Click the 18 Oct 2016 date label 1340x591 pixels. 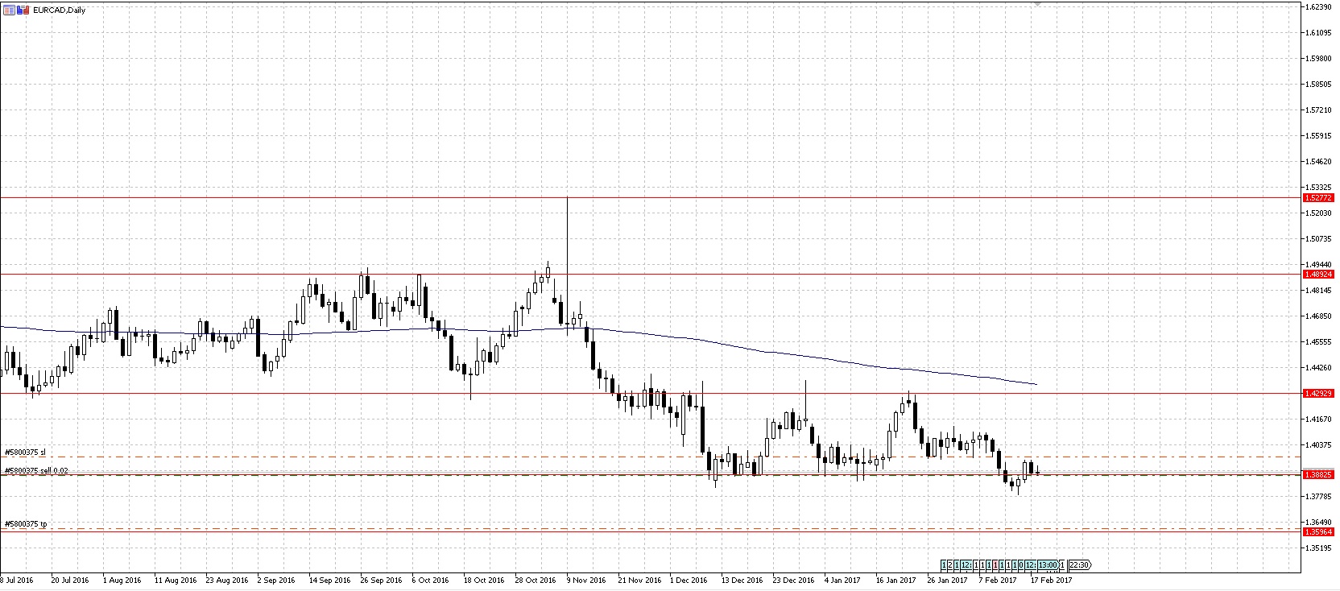tap(484, 580)
